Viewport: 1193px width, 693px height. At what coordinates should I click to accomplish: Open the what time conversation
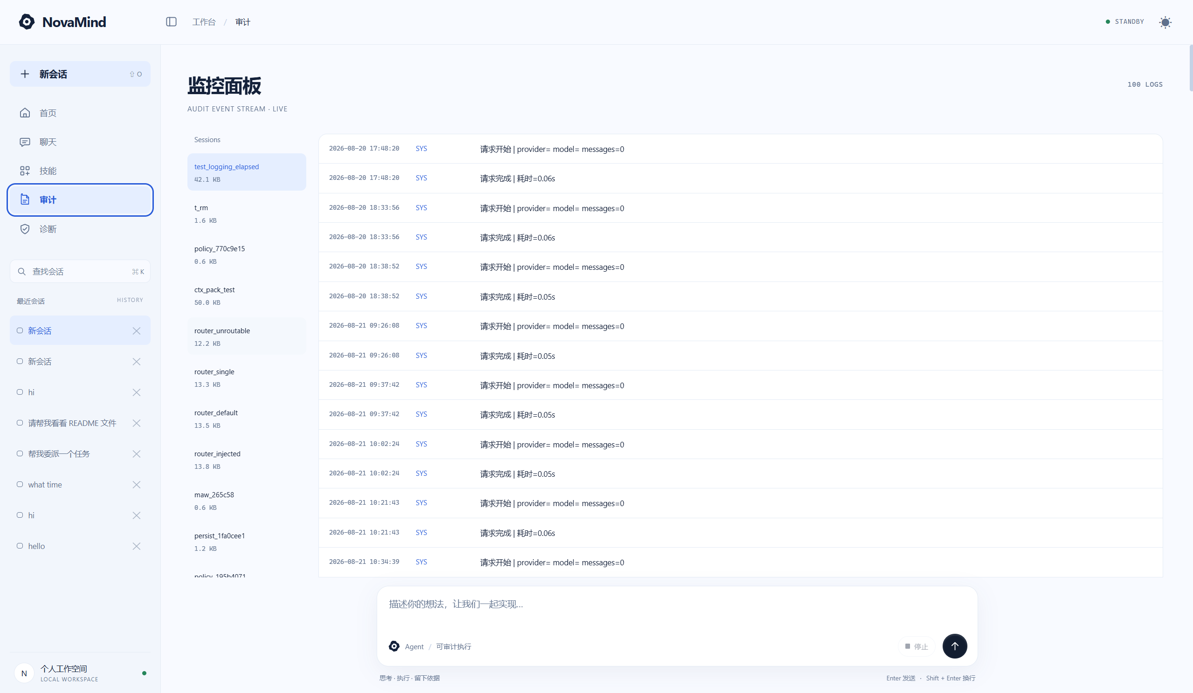point(80,485)
